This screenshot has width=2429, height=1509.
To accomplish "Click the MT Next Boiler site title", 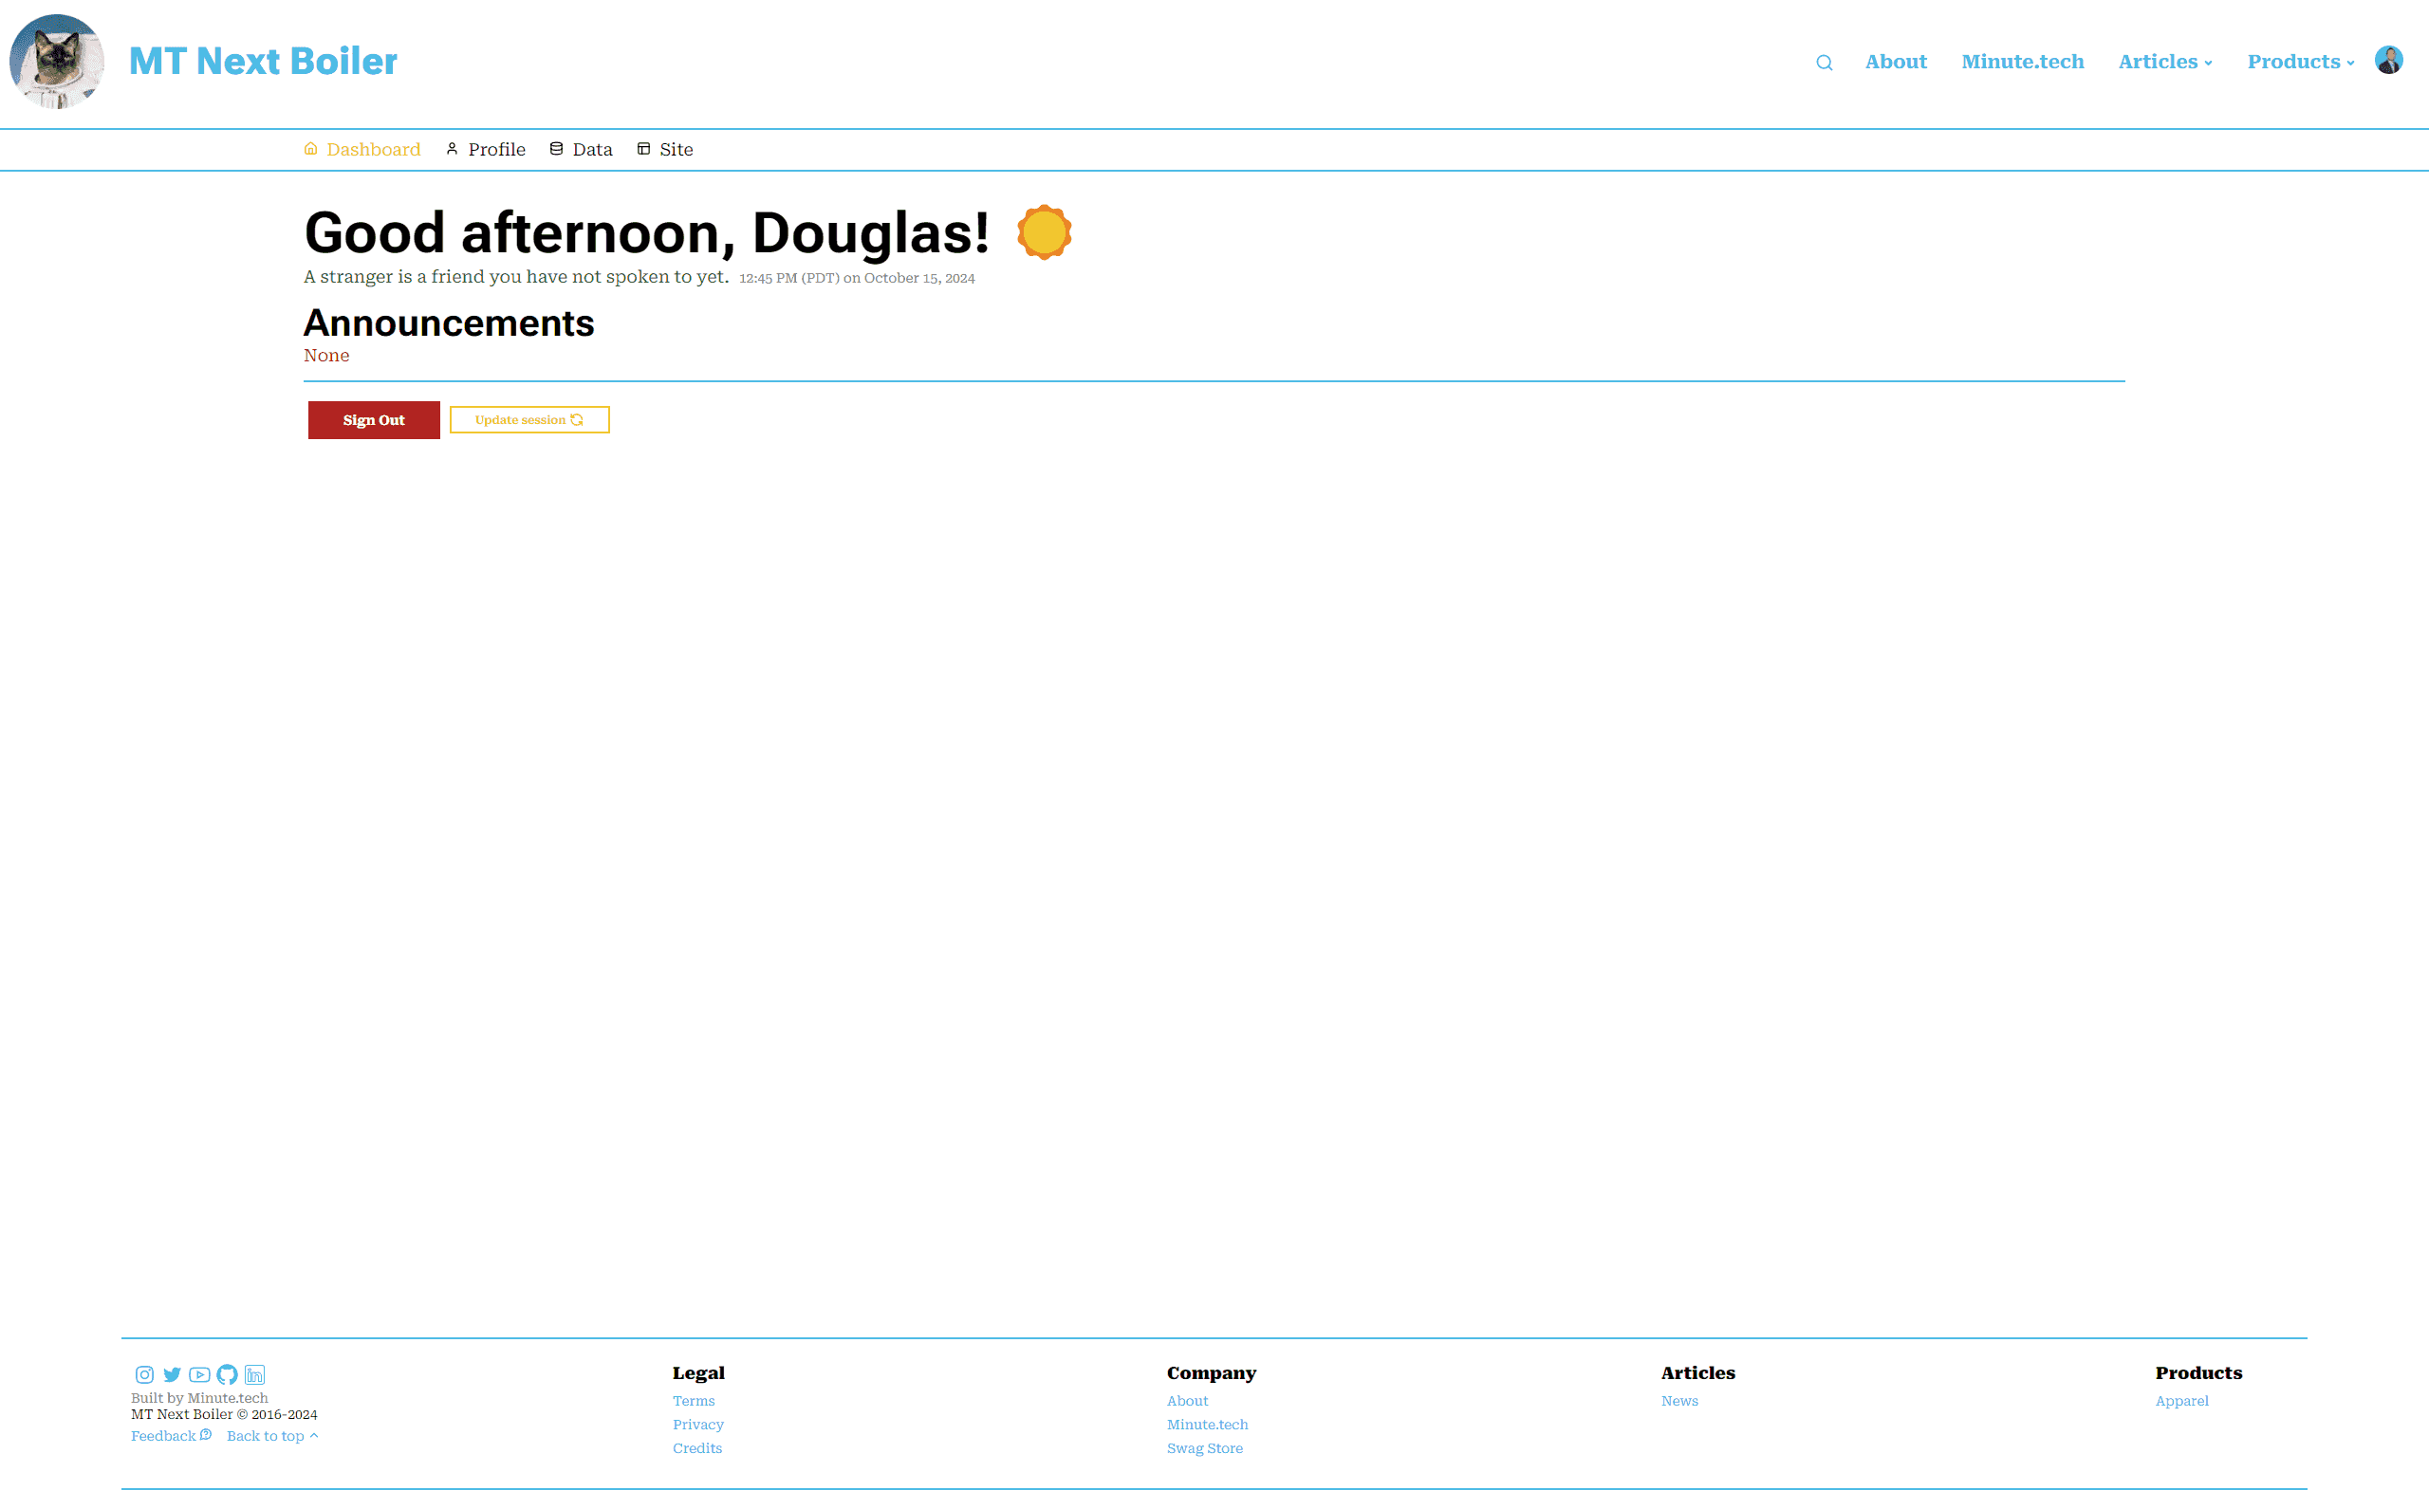I will (263, 61).
